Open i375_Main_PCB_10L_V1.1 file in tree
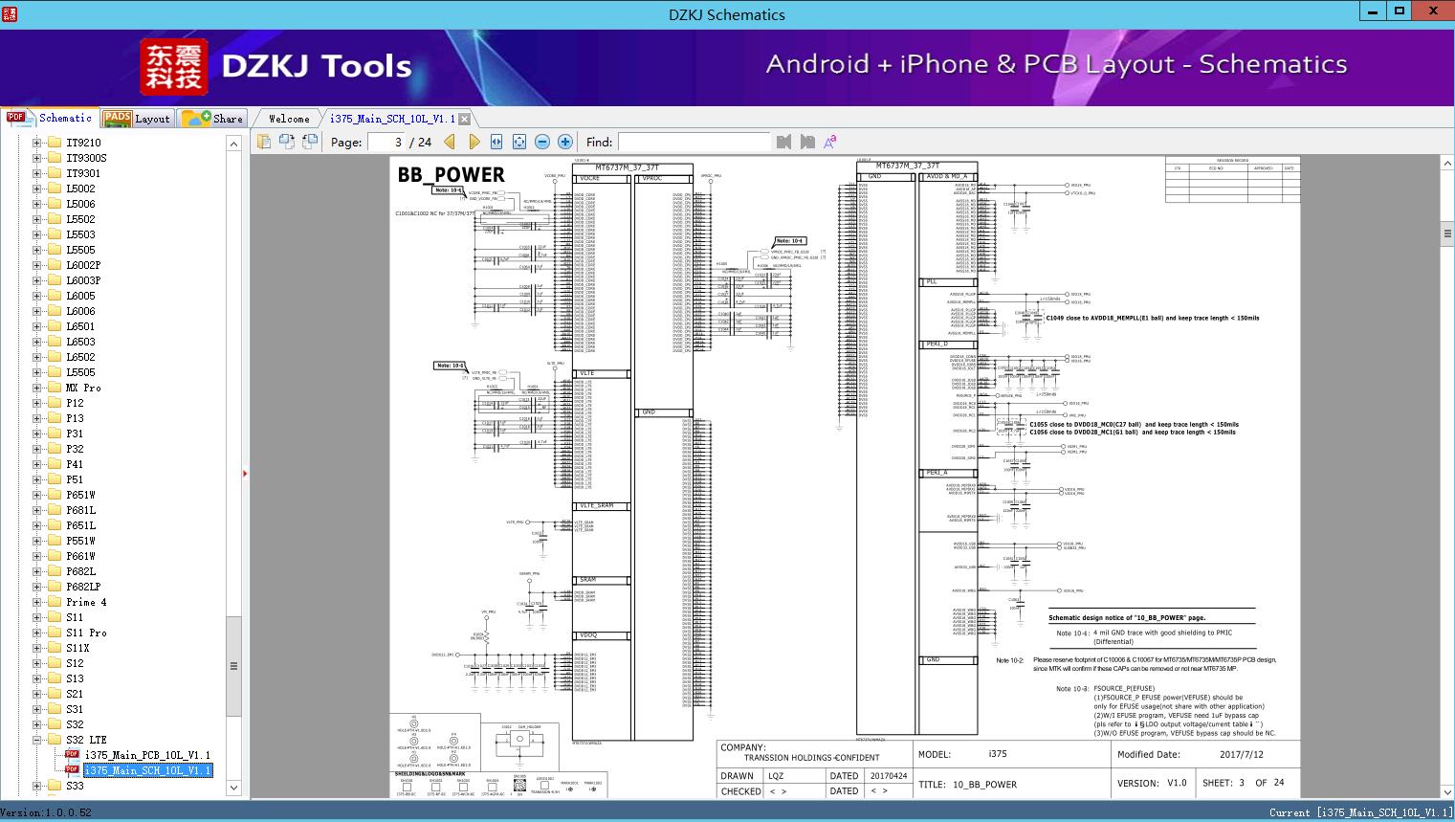The image size is (1455, 822). click(x=147, y=755)
